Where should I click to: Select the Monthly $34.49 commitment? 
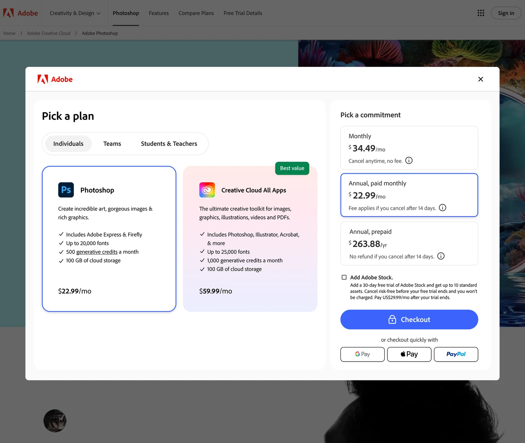[409, 148]
